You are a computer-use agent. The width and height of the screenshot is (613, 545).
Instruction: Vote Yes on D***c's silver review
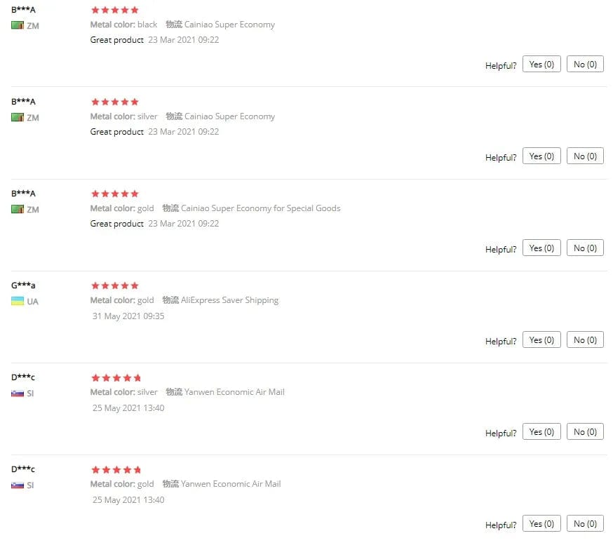tap(541, 432)
